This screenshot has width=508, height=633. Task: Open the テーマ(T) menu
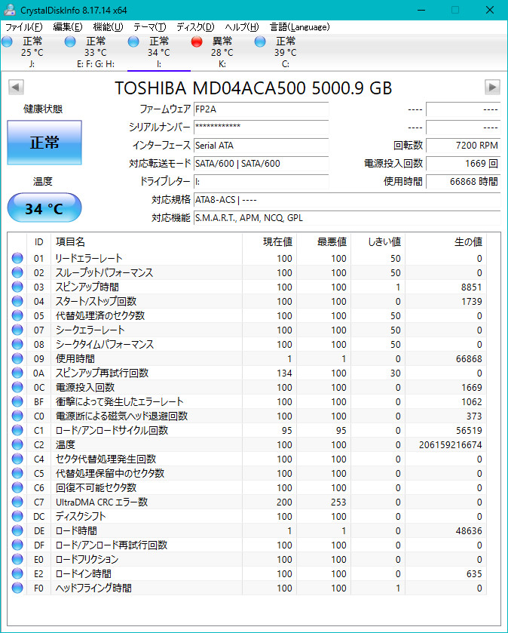tap(149, 27)
